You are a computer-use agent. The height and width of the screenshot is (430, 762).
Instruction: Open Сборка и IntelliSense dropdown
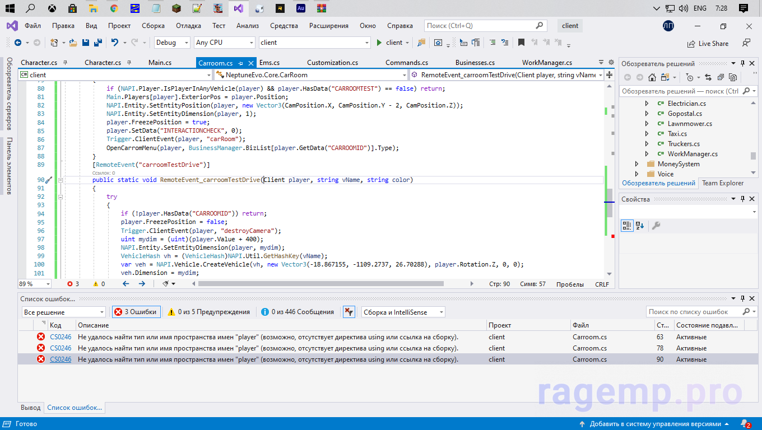(x=403, y=312)
